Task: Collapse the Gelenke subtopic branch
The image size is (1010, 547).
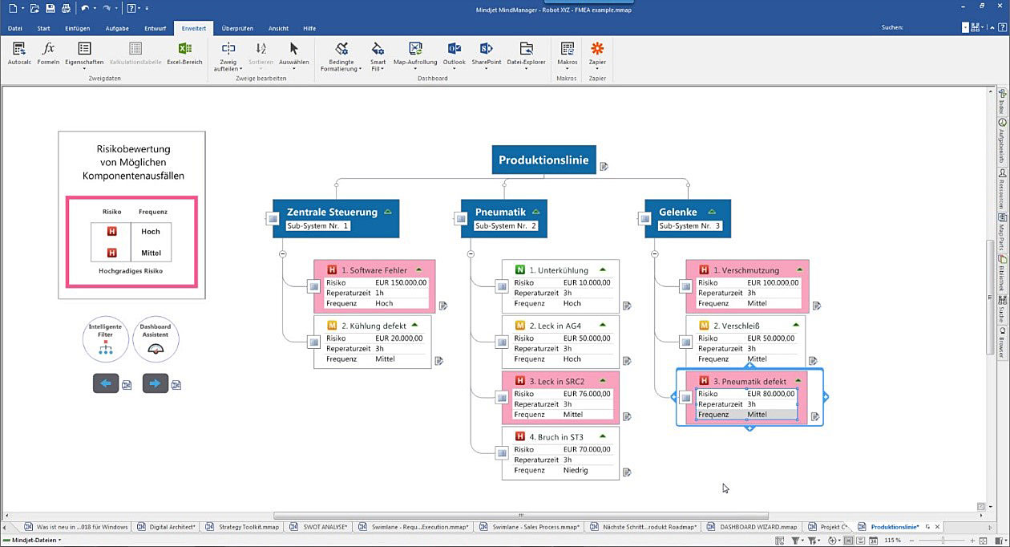Action: click(656, 253)
